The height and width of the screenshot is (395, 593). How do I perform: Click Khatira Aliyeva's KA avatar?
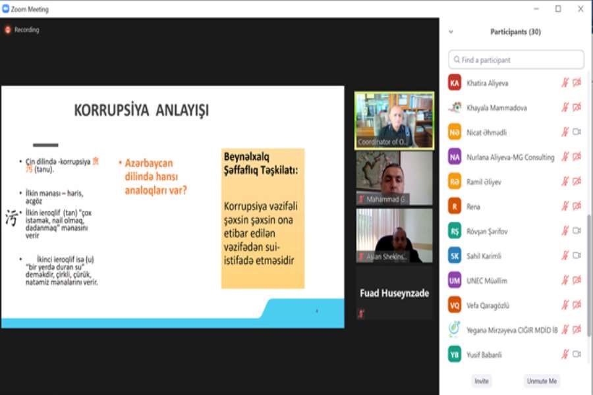point(455,83)
